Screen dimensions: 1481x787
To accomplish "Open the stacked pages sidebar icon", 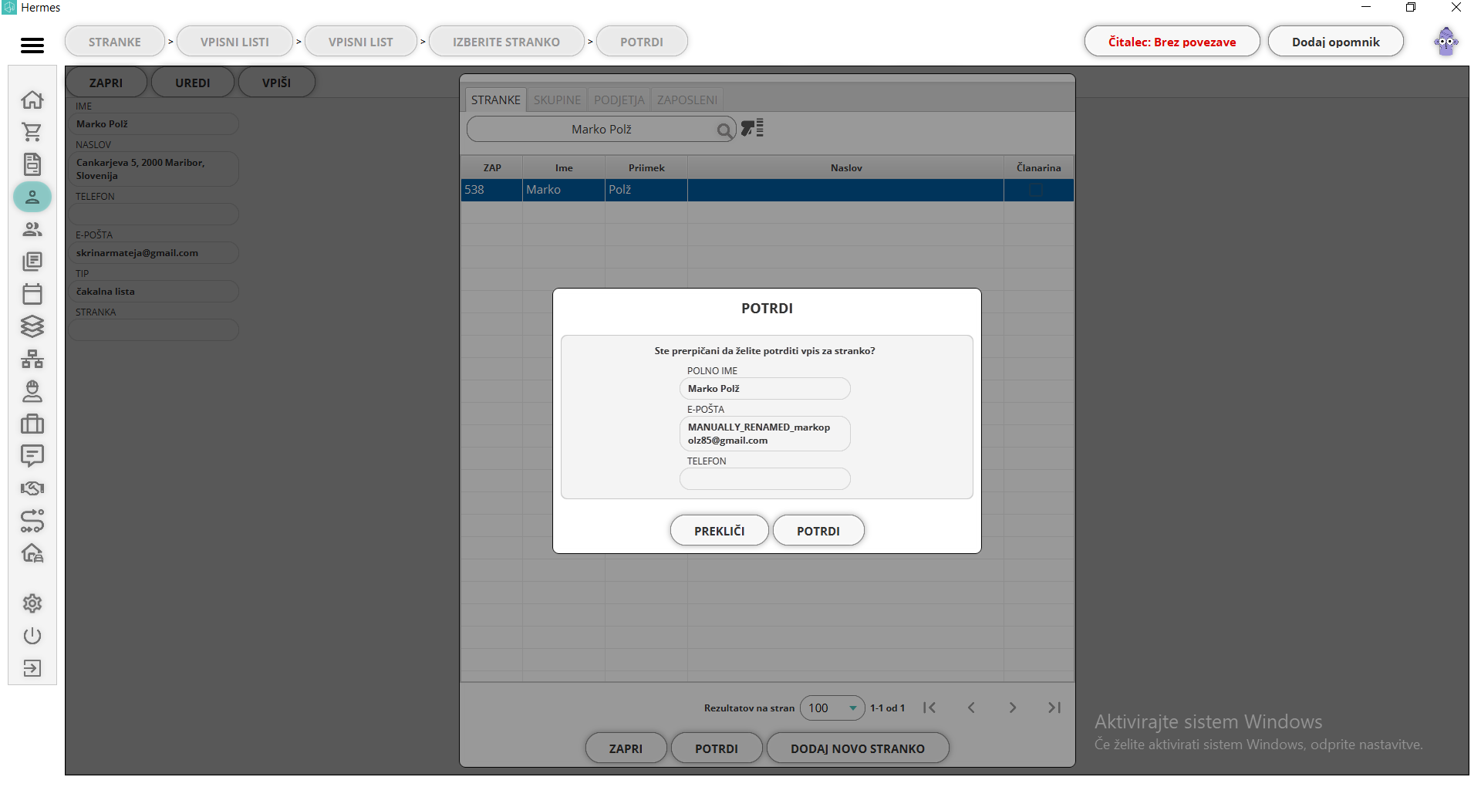I will click(x=32, y=262).
